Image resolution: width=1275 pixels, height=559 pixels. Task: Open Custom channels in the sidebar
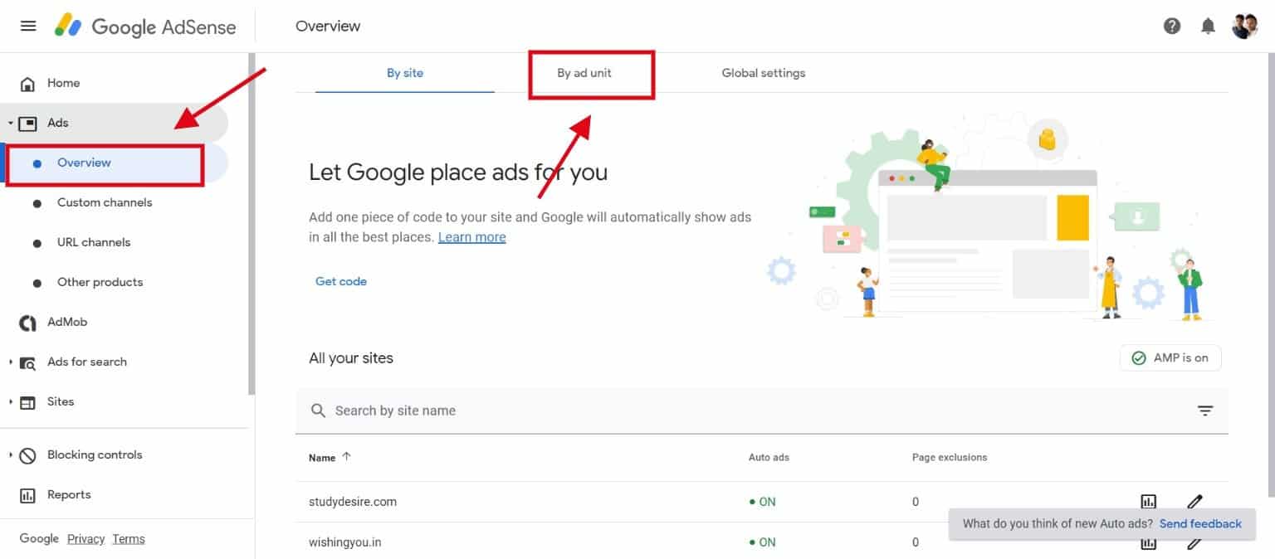[x=105, y=202]
